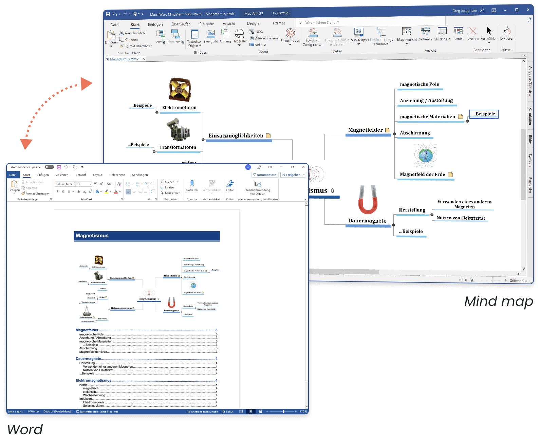
Task: Toggle Italic (K) in Word ribbon
Action: [63, 191]
